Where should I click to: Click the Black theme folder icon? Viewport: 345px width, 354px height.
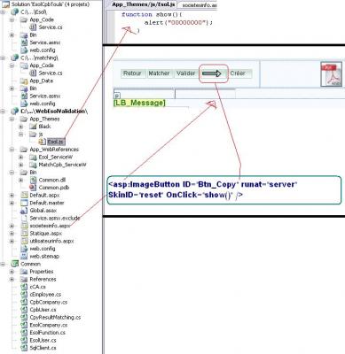[x=33, y=127]
